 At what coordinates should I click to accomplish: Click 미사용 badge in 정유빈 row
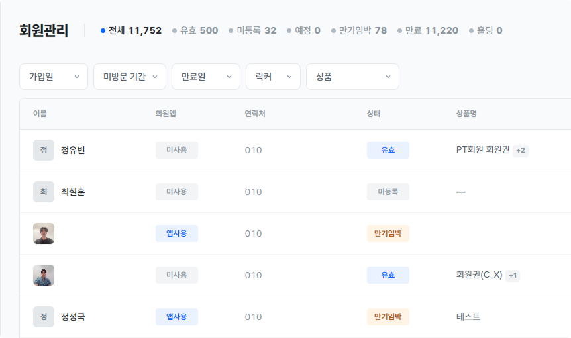coord(177,150)
